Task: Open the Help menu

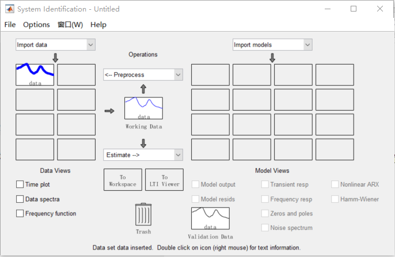Action: [98, 24]
